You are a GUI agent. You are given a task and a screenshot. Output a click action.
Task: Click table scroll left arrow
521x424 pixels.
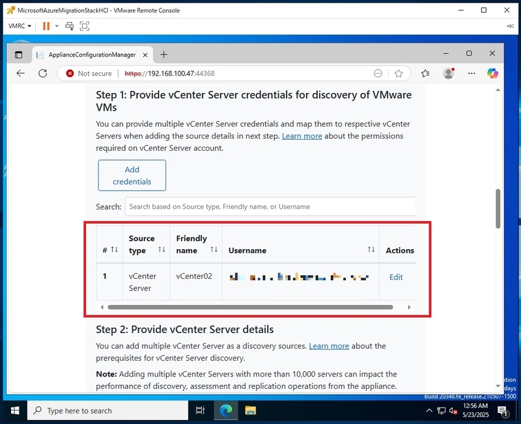coord(102,307)
